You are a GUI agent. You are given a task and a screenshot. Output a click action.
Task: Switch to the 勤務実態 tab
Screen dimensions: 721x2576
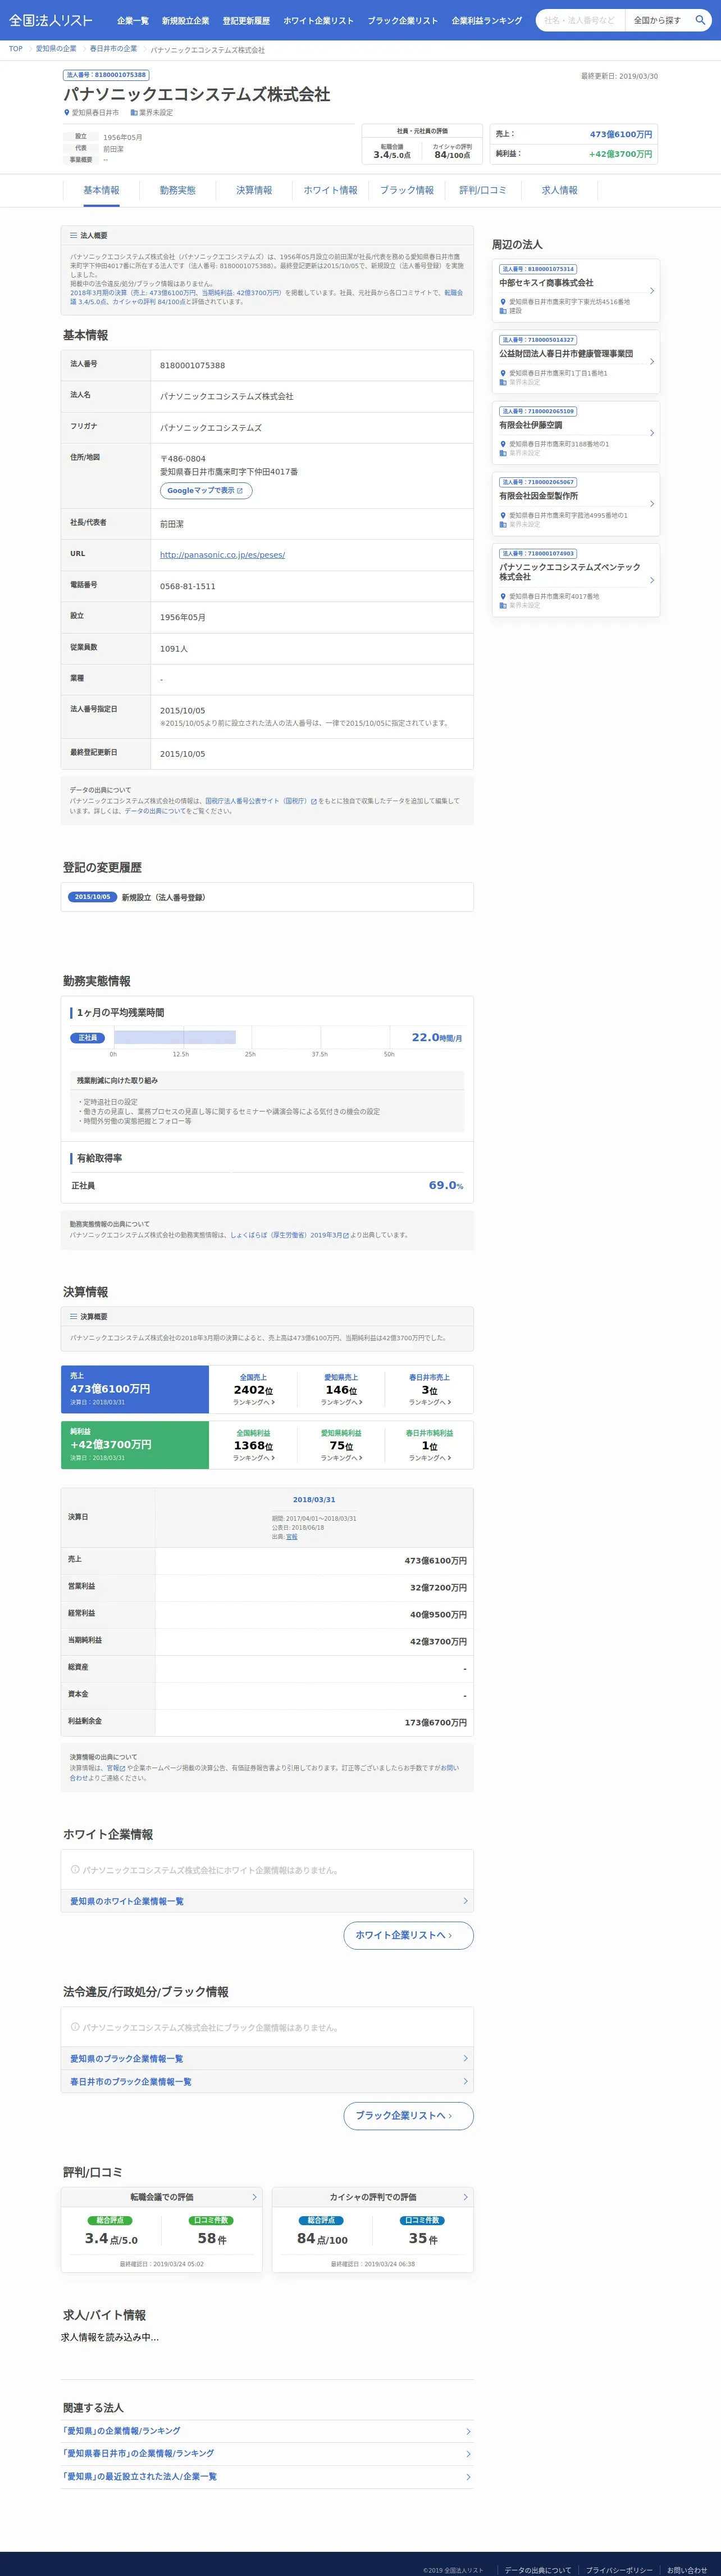[178, 190]
